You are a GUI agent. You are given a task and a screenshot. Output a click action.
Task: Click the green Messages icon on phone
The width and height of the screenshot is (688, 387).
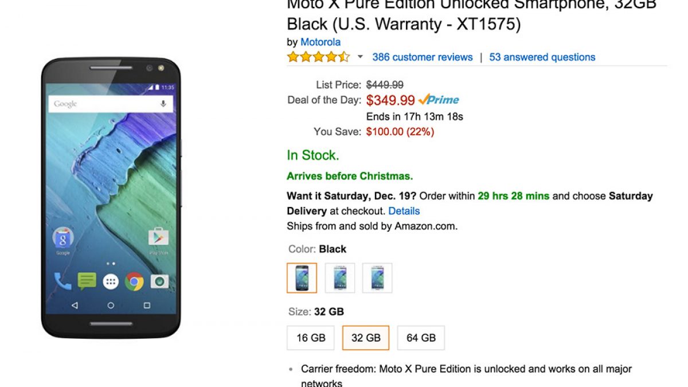point(87,281)
